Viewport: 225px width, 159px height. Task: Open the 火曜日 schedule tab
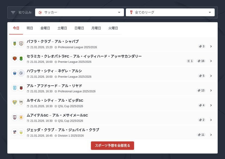click(113, 28)
